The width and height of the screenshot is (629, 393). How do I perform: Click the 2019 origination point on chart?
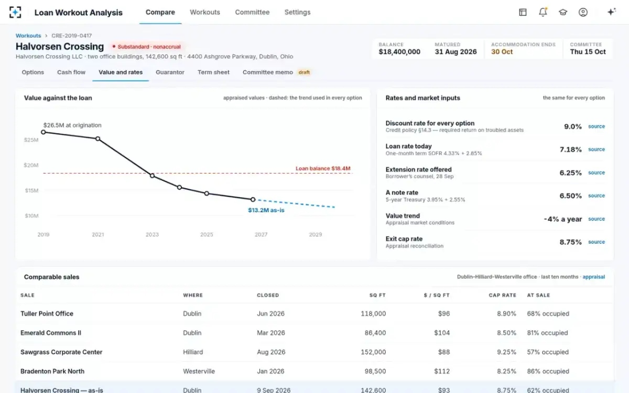pyautogui.click(x=44, y=132)
